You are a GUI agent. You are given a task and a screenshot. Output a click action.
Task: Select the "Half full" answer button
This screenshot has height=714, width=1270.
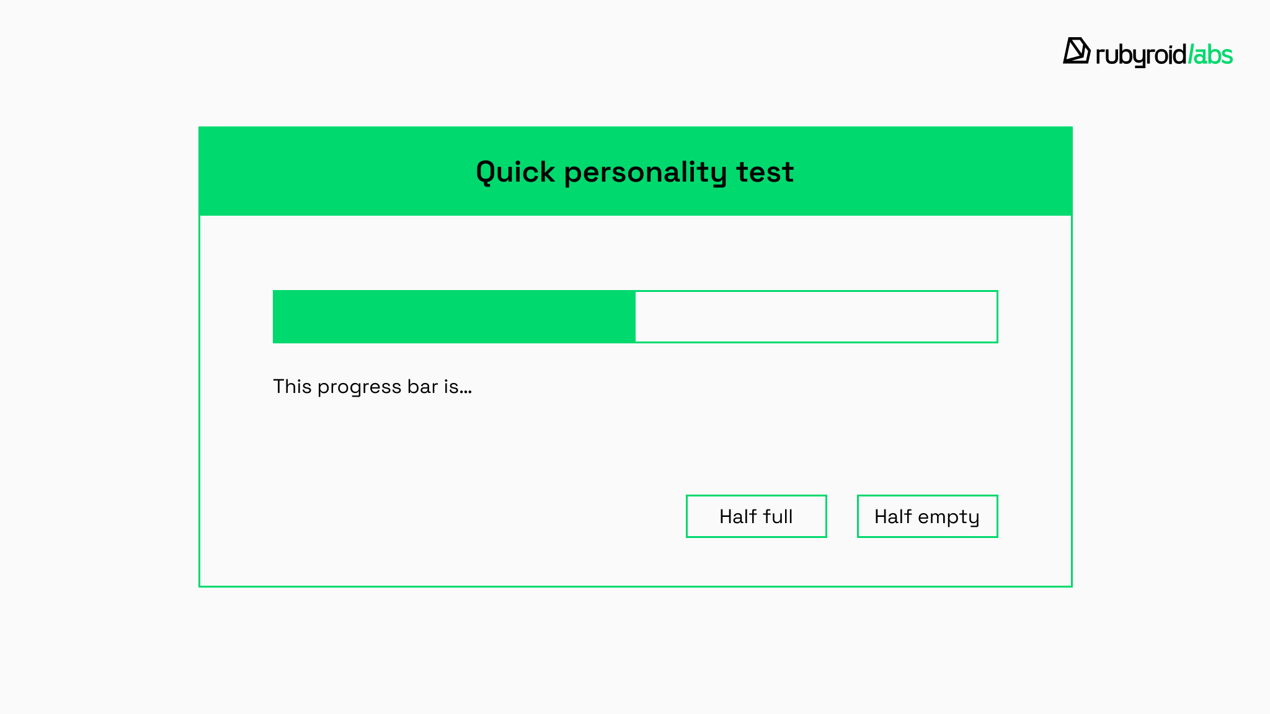(x=756, y=516)
